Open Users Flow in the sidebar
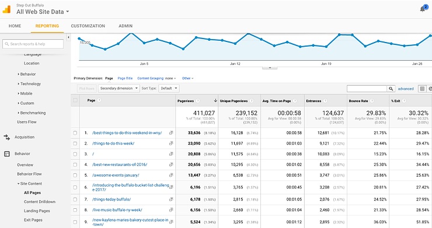The height and width of the screenshot is (228, 432). coord(27,122)
